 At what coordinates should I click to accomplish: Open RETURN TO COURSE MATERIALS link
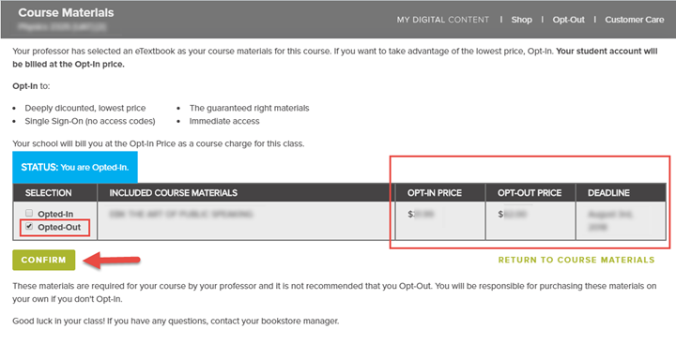pos(576,260)
